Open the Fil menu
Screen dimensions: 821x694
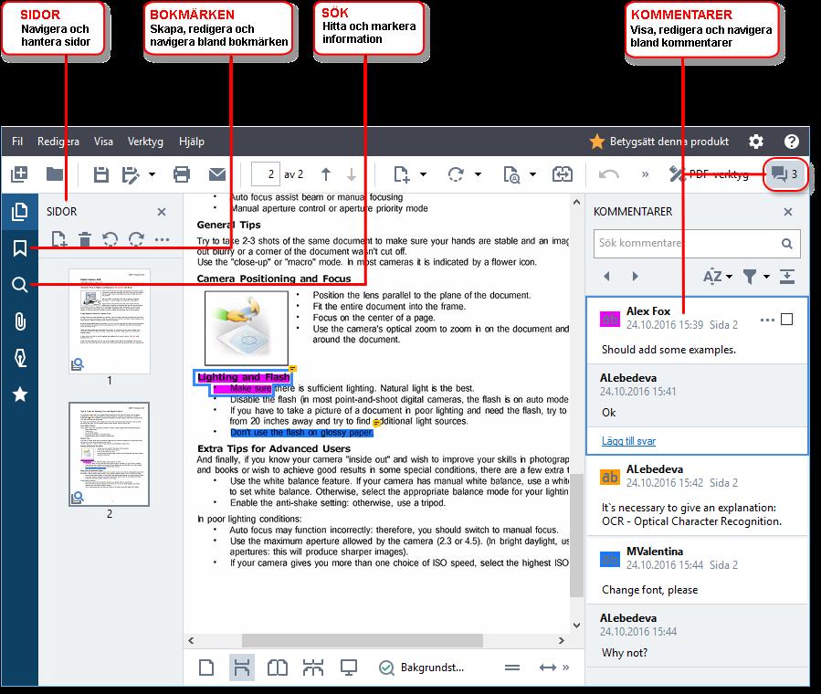click(17, 142)
